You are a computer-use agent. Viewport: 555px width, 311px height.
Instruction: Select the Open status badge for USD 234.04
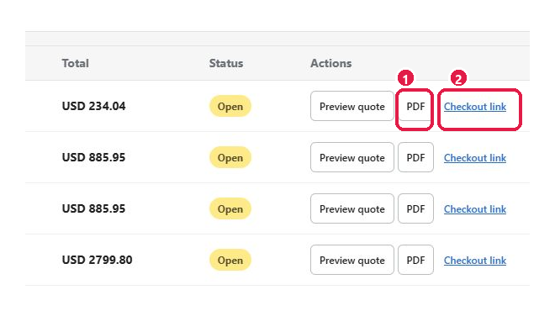(230, 106)
